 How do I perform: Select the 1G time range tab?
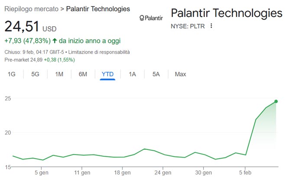tap(12, 74)
